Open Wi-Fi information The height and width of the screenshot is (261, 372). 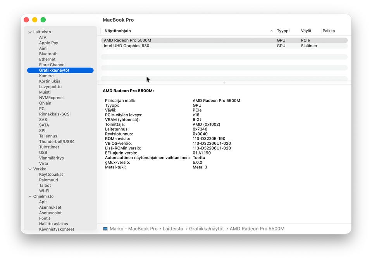(x=44, y=191)
